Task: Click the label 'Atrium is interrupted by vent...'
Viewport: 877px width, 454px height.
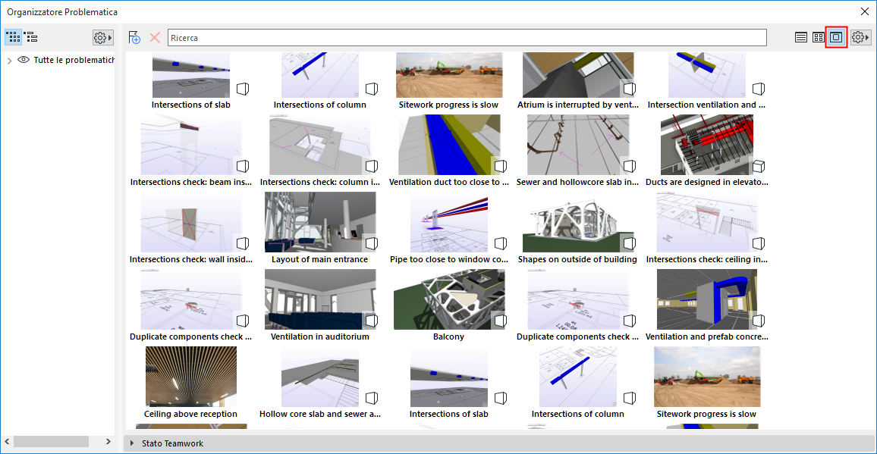Action: point(578,105)
